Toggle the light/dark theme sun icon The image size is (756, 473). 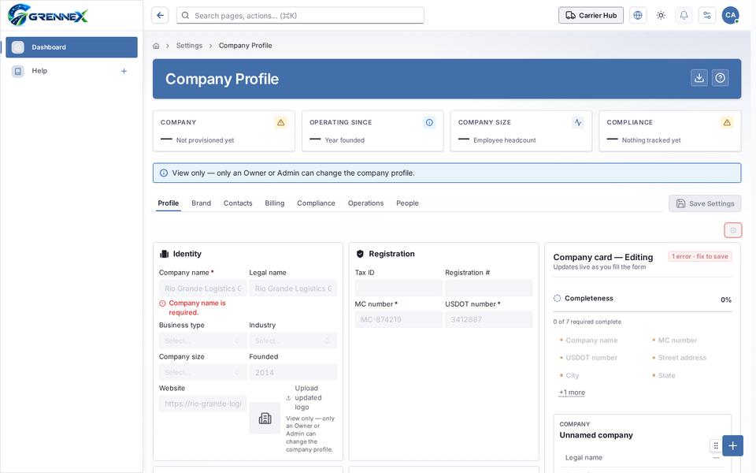(x=661, y=16)
